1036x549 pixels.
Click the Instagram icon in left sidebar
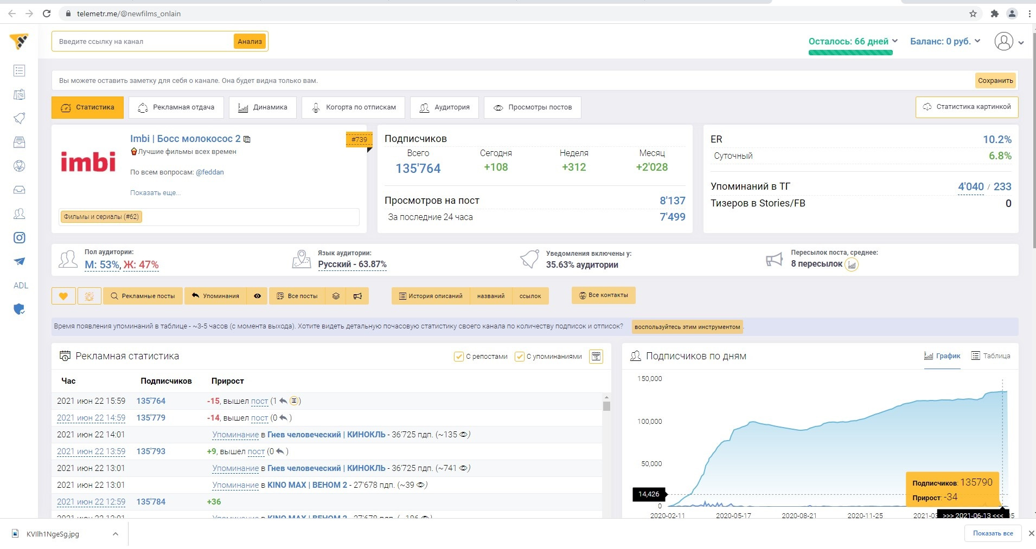20,238
